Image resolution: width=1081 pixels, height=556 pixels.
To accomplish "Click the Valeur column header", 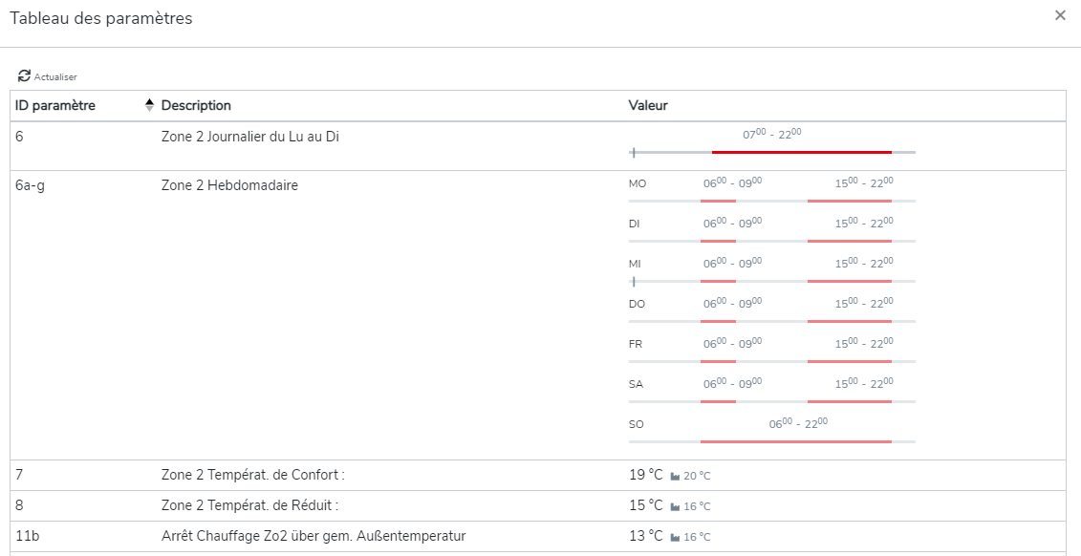I will tap(648, 105).
